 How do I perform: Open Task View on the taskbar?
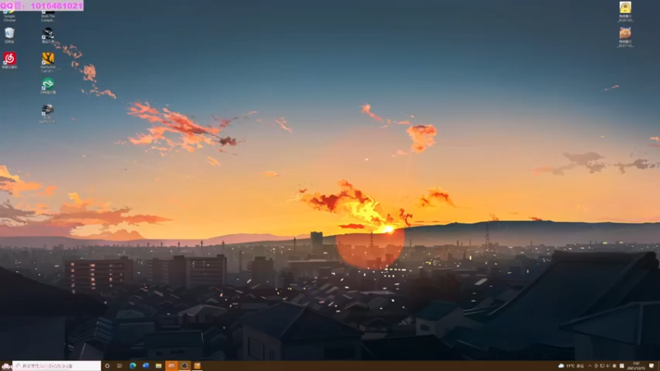tap(120, 366)
